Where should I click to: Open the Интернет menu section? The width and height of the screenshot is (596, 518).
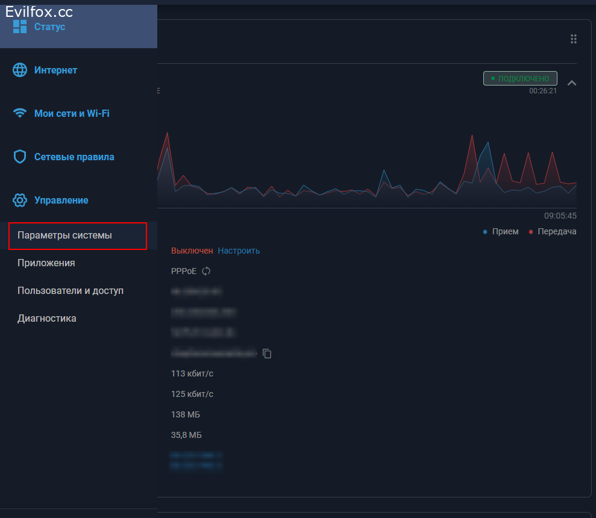tap(79, 70)
